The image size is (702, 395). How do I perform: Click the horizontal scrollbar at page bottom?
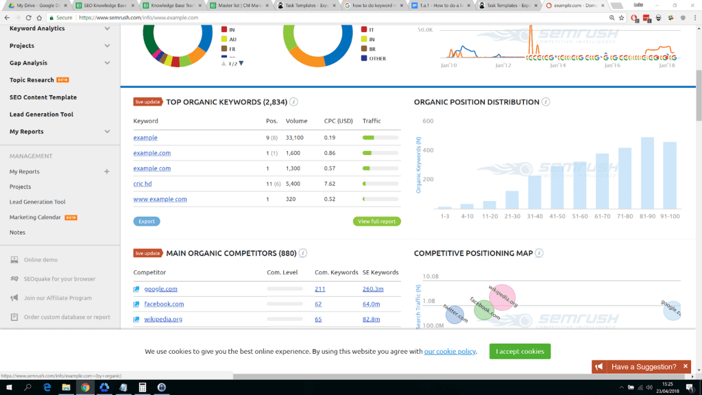coord(463,376)
